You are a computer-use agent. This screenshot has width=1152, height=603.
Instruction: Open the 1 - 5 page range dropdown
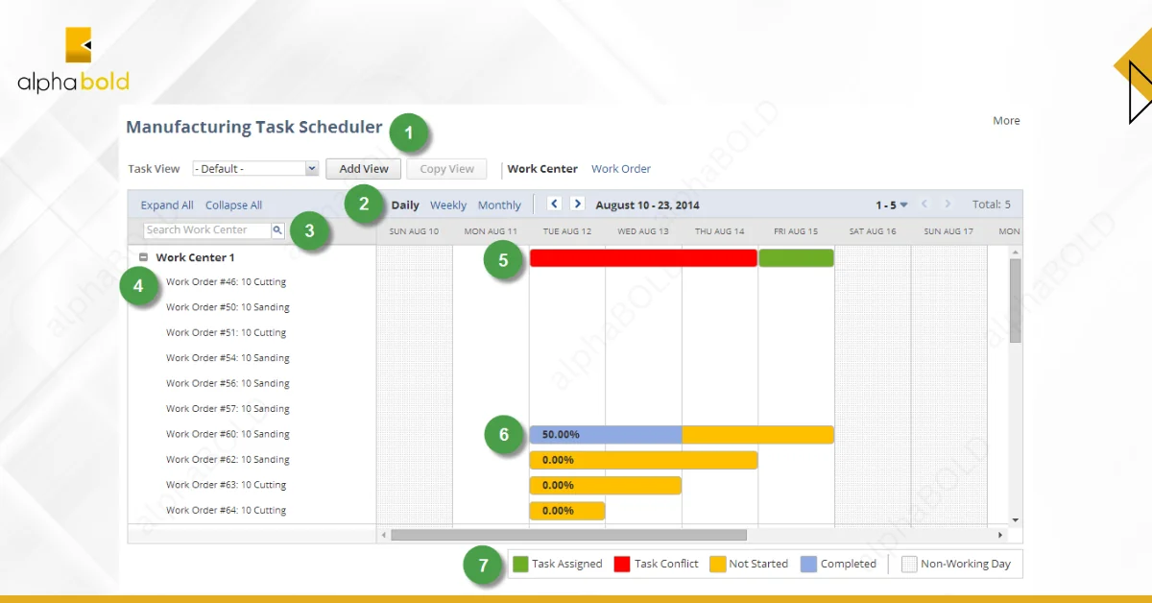(x=892, y=205)
